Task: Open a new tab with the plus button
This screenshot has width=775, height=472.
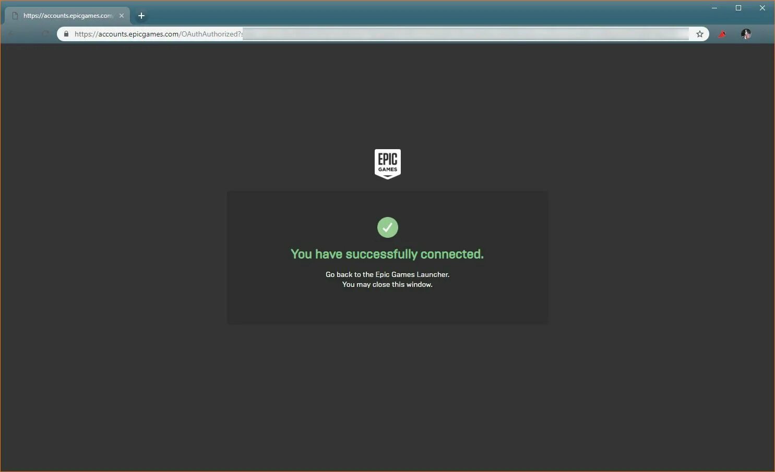Action: (x=141, y=16)
